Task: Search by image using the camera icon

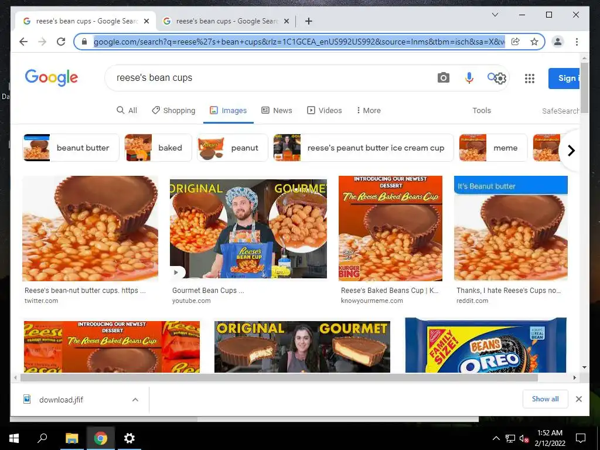Action: click(x=443, y=78)
